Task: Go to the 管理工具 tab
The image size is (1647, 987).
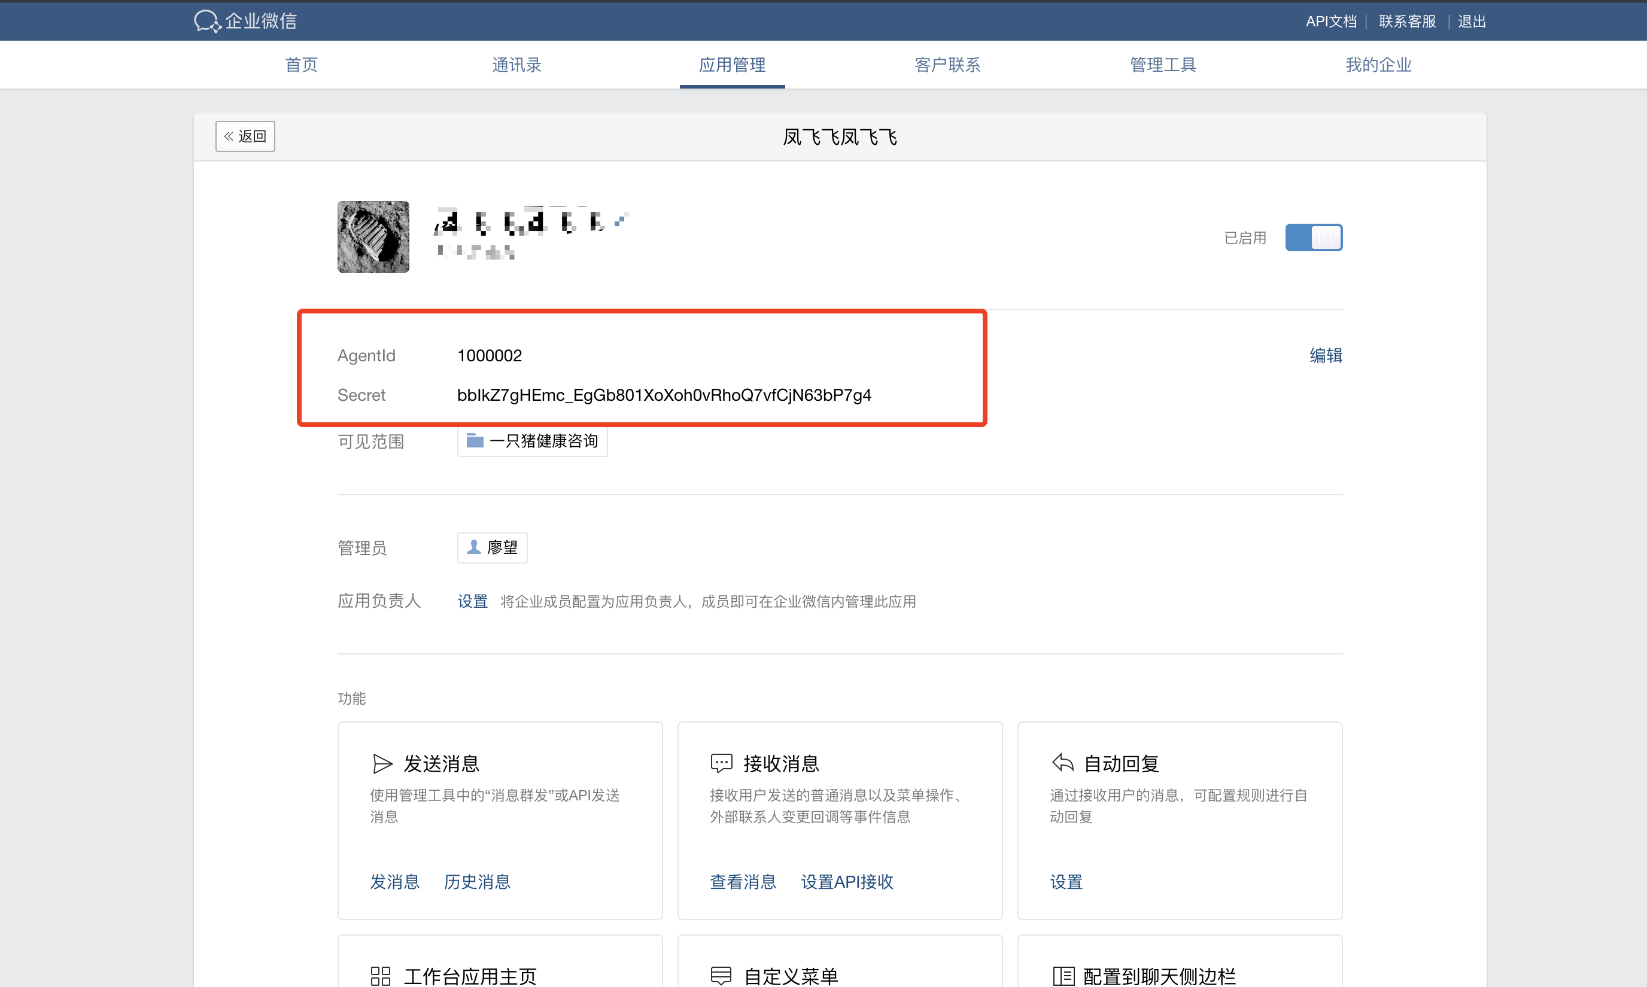Action: 1163,65
